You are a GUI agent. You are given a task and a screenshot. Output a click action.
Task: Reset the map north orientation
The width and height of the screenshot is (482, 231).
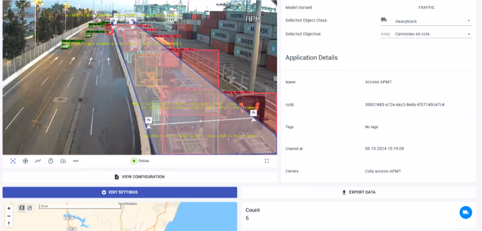(9, 224)
